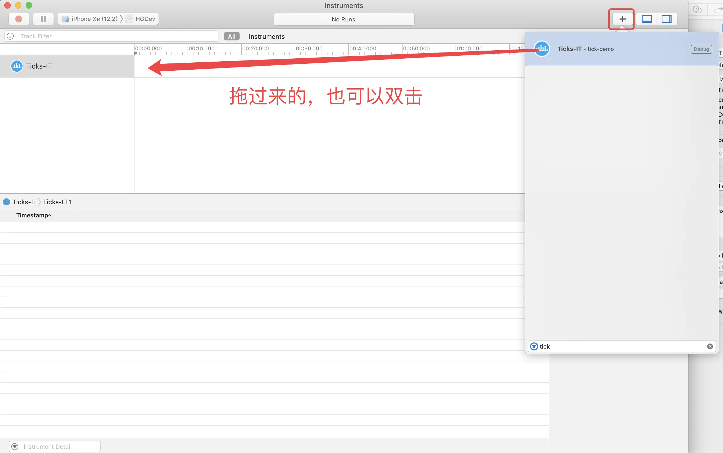This screenshot has height=453, width=723.
Task: Select the All filter tab
Action: (232, 37)
